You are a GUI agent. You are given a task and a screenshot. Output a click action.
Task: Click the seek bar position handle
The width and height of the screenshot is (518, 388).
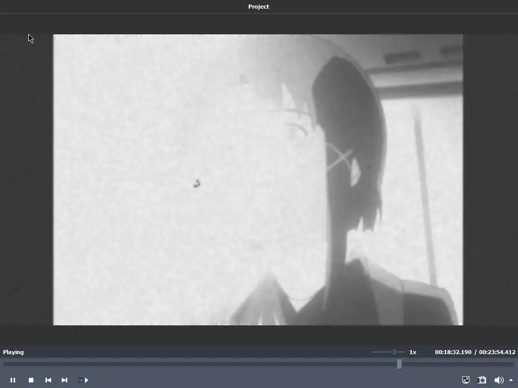[x=400, y=364]
